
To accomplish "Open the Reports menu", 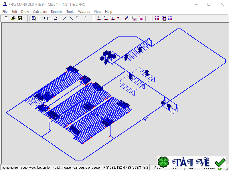I will [x=57, y=12].
